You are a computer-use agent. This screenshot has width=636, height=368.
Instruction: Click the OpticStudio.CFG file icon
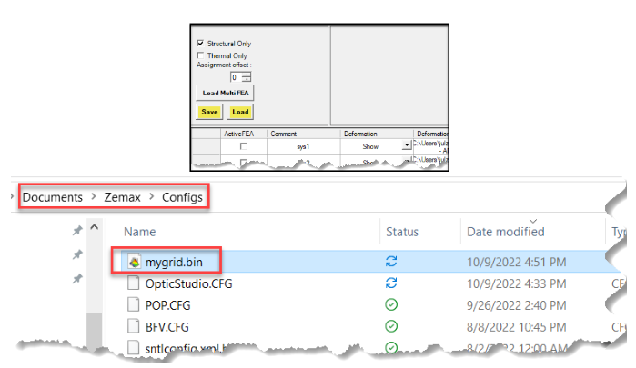134,283
